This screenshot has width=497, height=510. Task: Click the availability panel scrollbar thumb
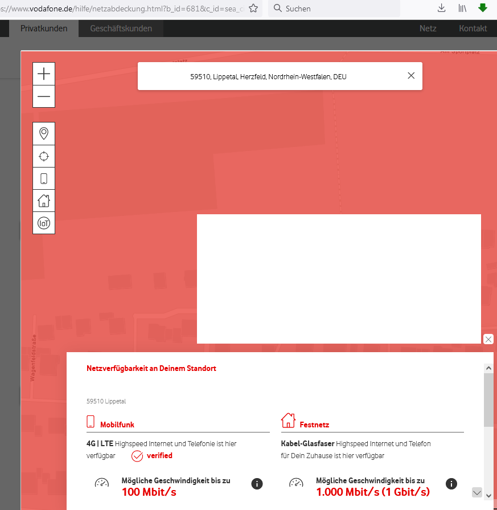[488, 400]
